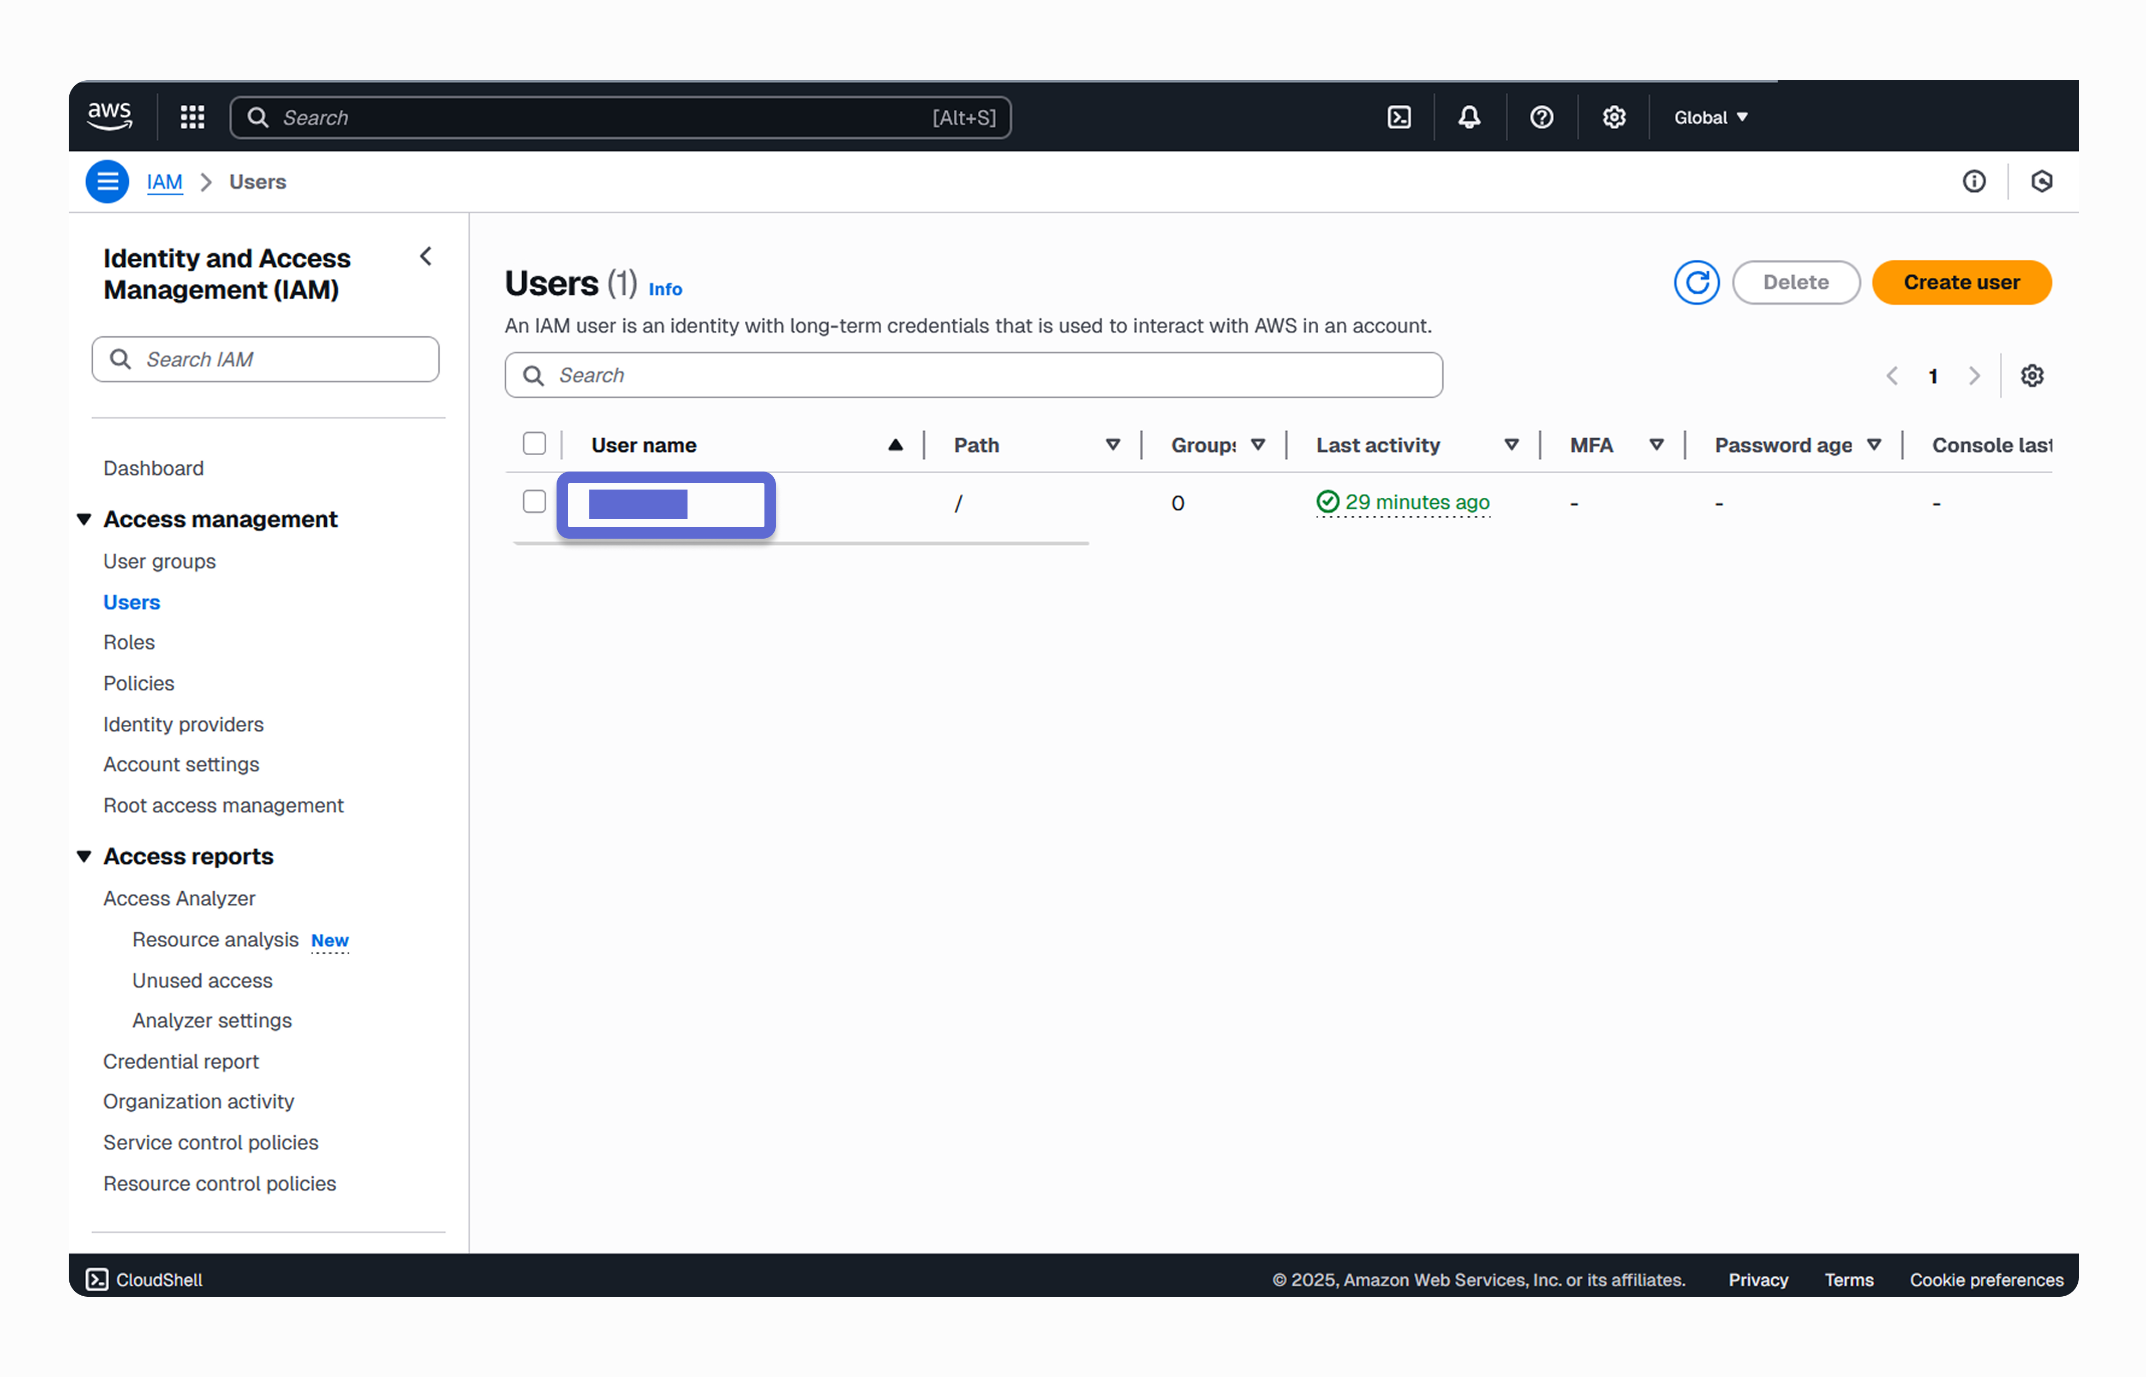Click the AWS logo home icon
Viewport: 2146px width, 1377px height.
(x=109, y=116)
